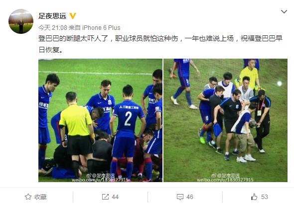Open the right photo of carried player
Image resolution: width=294 pixels, height=204 pixels.
pyautogui.click(x=225, y=120)
